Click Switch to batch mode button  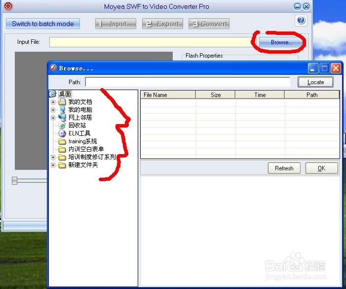pos(43,24)
